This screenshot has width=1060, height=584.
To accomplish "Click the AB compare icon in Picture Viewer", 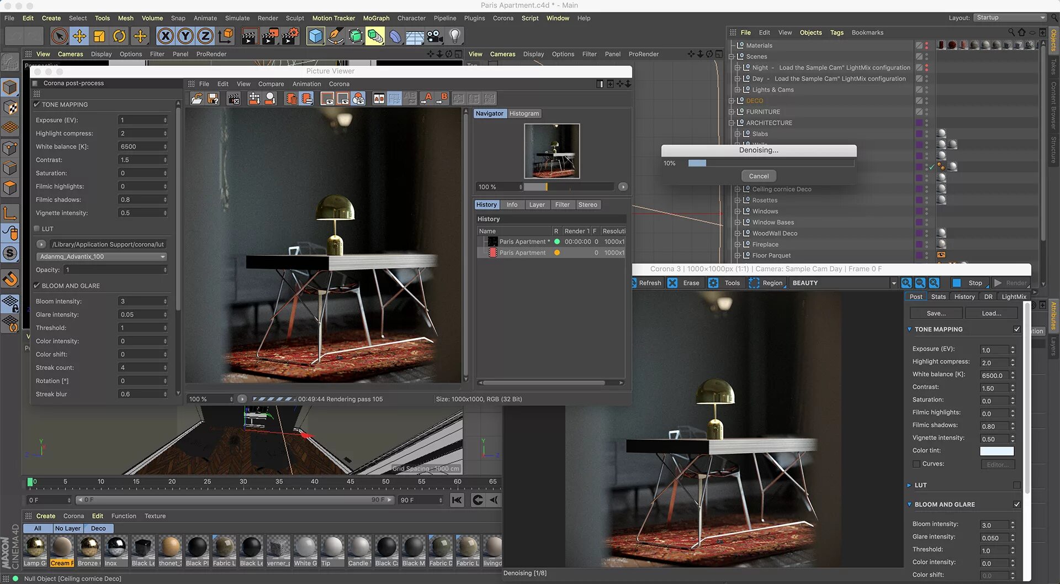I will pos(379,98).
